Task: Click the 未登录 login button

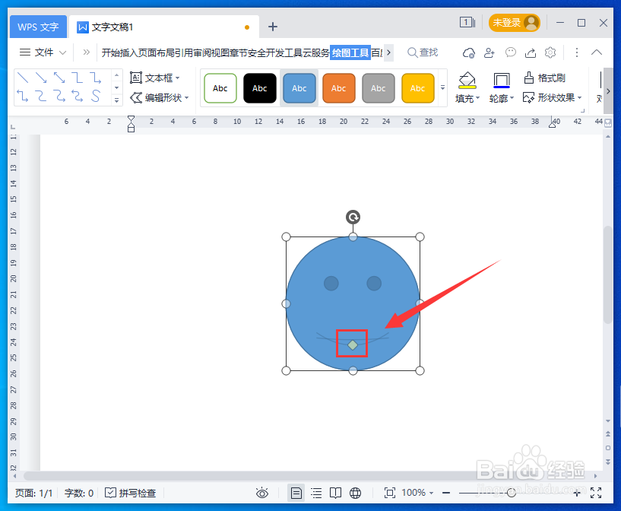Action: pyautogui.click(x=515, y=22)
